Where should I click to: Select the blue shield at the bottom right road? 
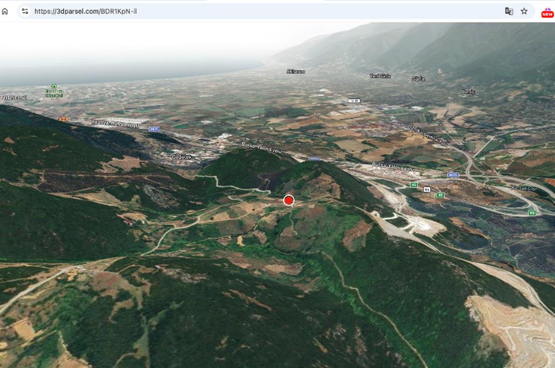(453, 175)
